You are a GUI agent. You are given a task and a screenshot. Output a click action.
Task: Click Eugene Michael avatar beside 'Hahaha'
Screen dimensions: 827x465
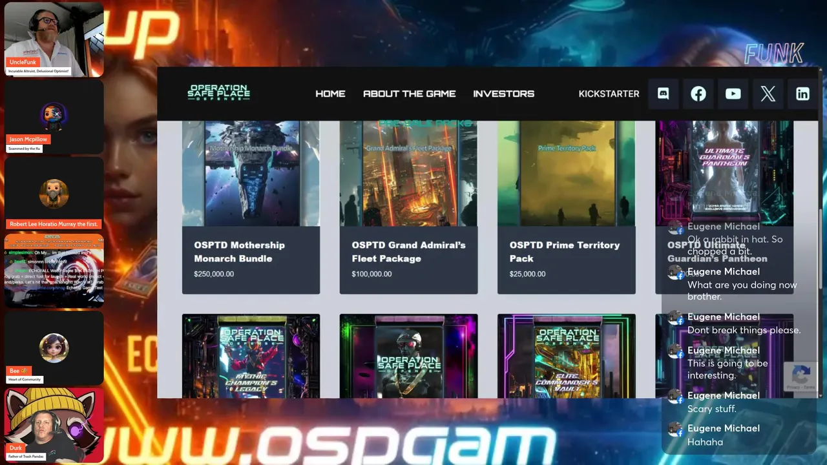[x=676, y=430]
